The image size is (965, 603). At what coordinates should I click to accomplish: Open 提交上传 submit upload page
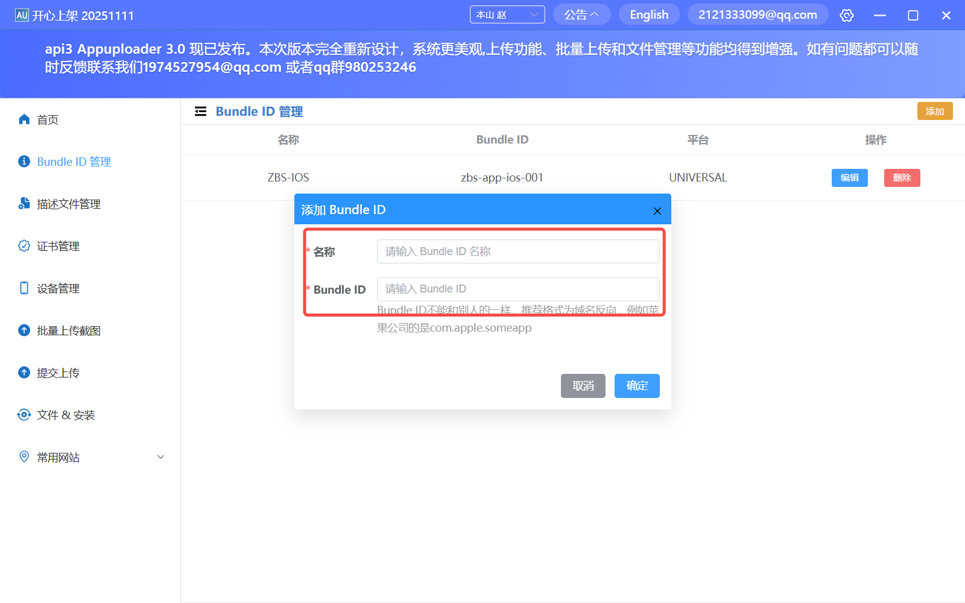[x=57, y=372]
